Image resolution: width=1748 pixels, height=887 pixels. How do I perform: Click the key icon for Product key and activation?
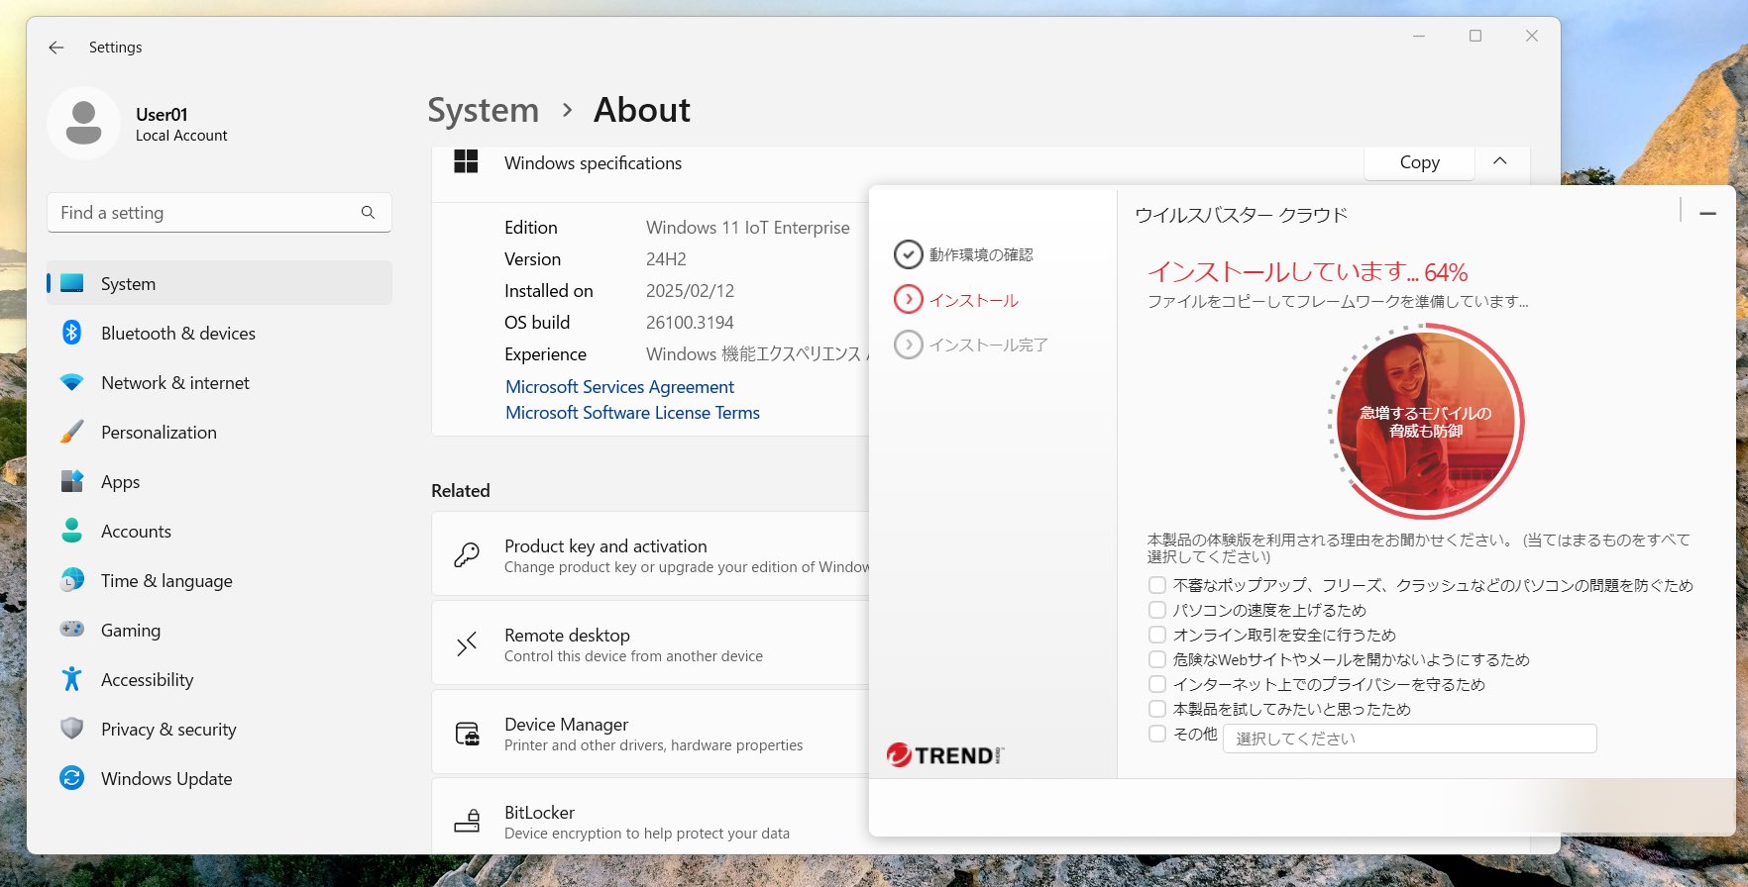(467, 555)
